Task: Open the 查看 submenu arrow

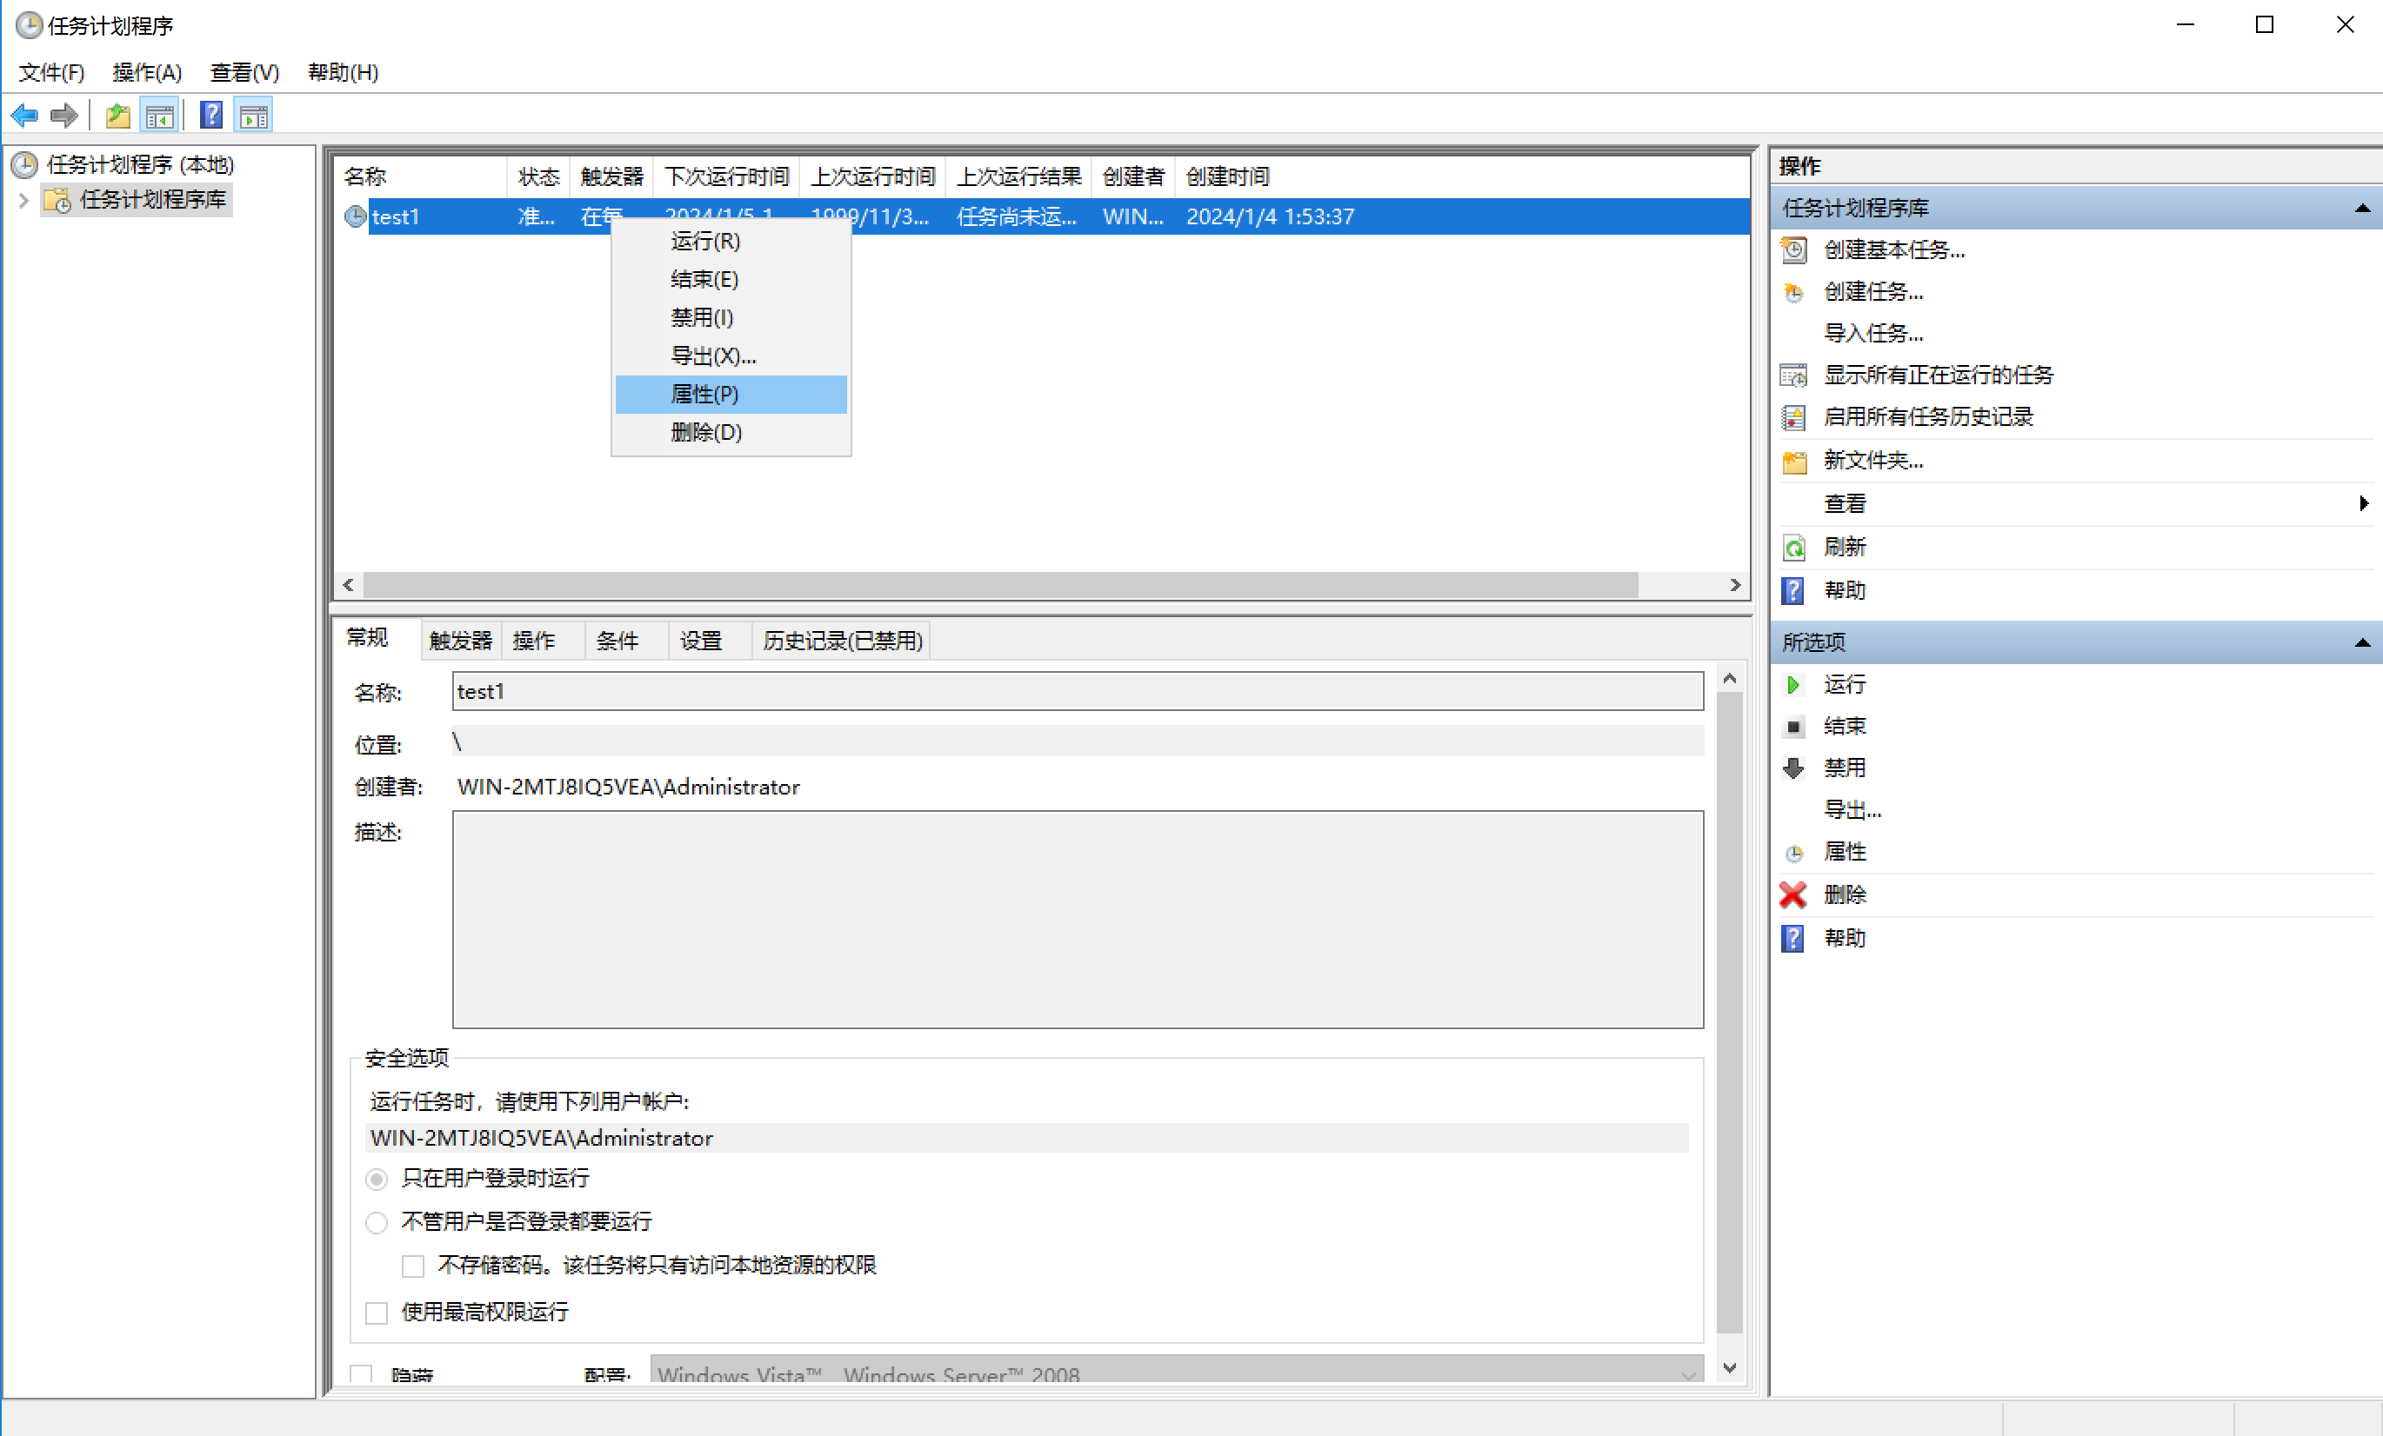Action: pyautogui.click(x=2363, y=503)
